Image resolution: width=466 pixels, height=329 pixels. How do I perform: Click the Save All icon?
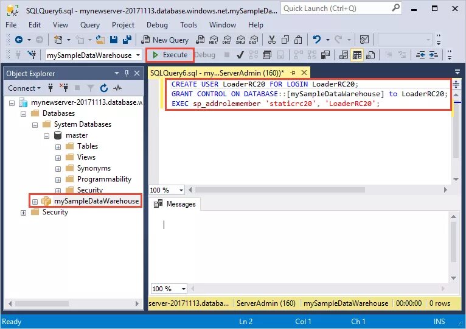point(127,40)
